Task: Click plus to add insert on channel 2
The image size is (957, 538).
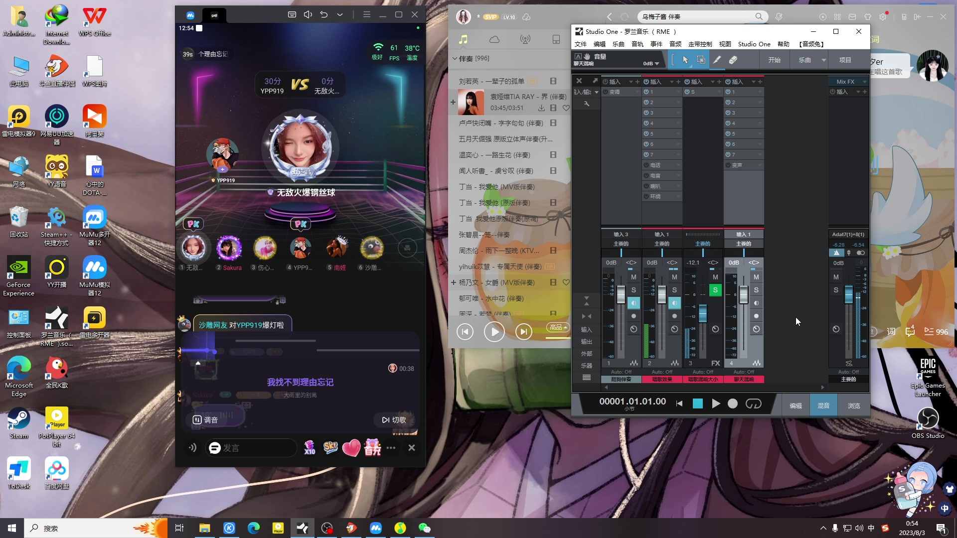Action: click(x=678, y=82)
